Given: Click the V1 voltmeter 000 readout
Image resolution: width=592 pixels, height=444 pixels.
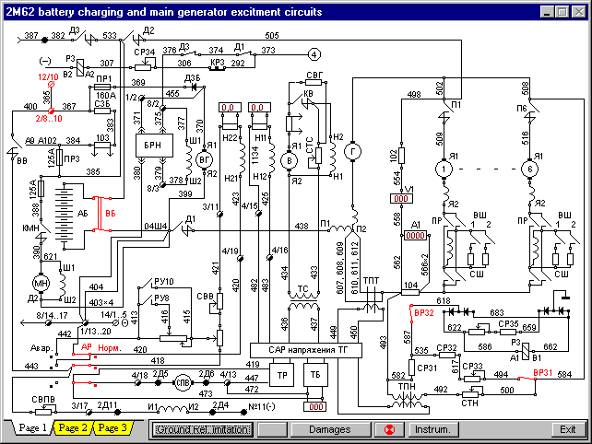Looking at the screenshot, I should click(x=401, y=198).
